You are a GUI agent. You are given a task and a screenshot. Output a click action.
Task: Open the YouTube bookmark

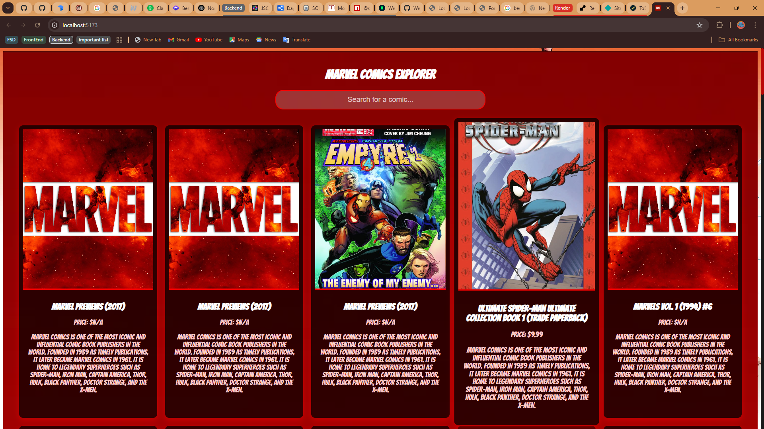click(209, 40)
